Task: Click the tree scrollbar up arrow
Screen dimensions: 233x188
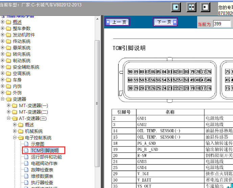Action: tap(97, 19)
